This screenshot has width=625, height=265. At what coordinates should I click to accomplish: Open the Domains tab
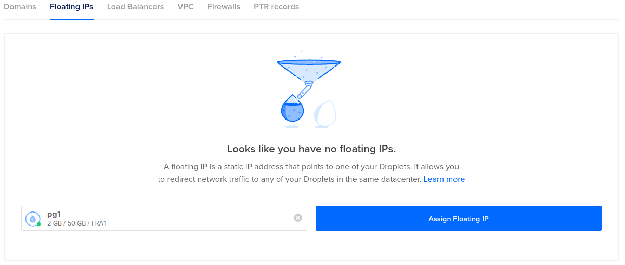coord(20,7)
